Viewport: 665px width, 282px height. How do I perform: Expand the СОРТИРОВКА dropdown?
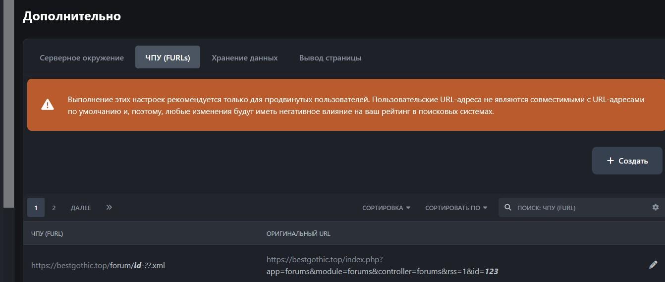coord(386,208)
